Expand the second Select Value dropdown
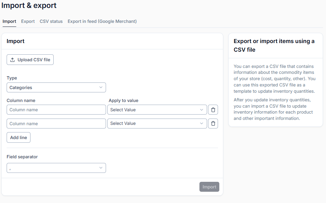Screen dimensions: 326x203 pyautogui.click(x=157, y=124)
